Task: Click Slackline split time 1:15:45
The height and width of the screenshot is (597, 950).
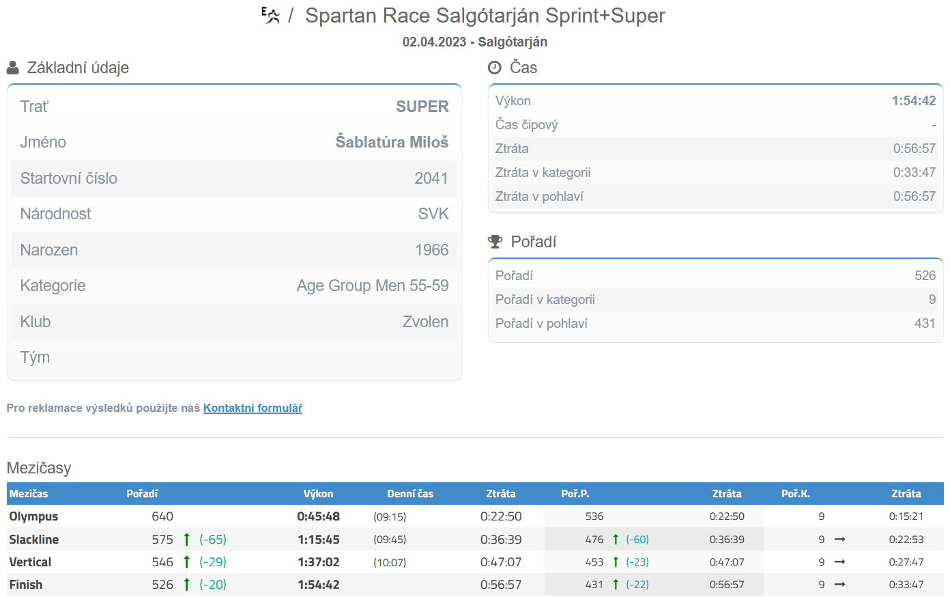Action: tap(319, 539)
